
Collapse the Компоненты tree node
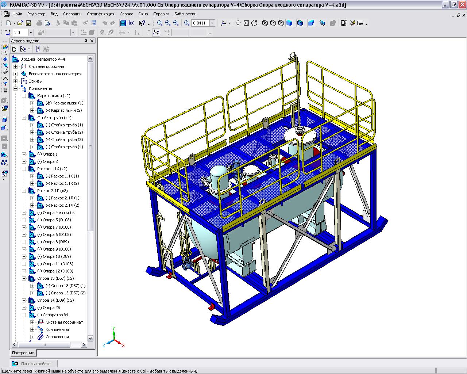16,88
